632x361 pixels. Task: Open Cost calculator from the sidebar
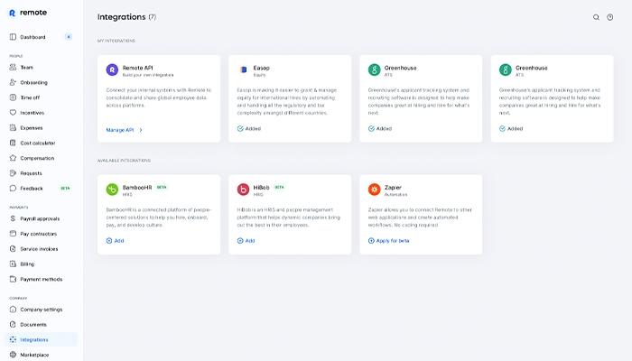(x=41, y=143)
